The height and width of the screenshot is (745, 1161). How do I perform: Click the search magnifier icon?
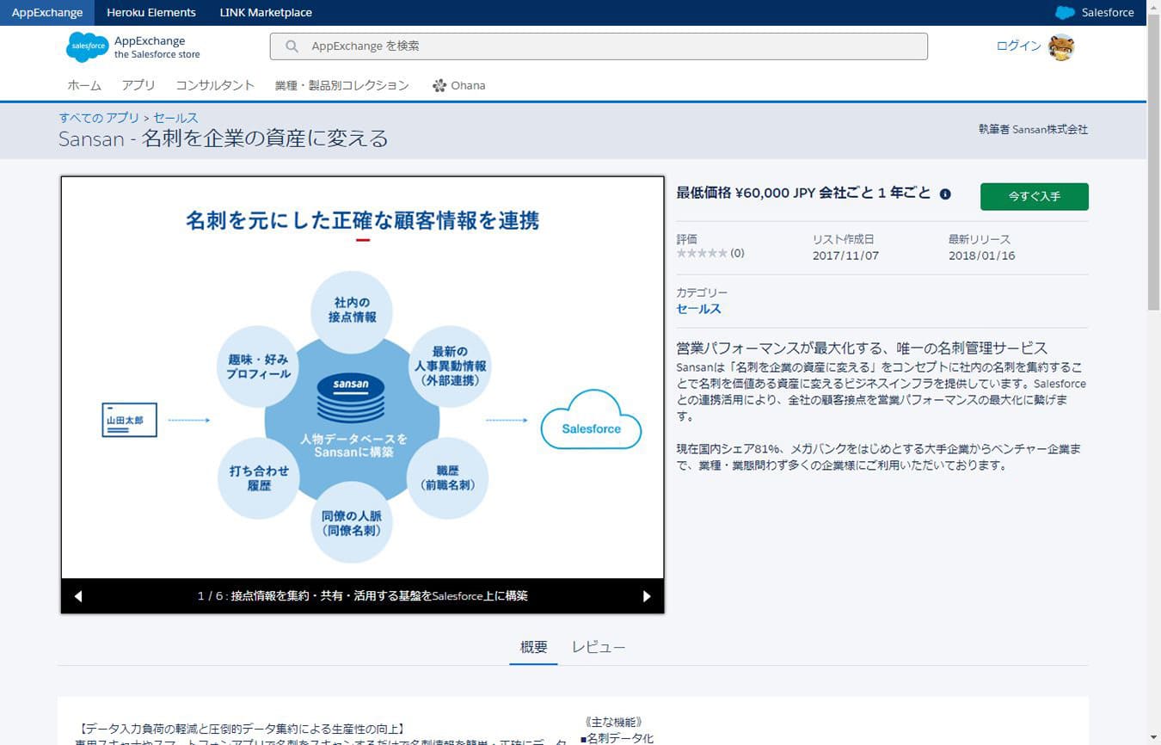tap(292, 46)
